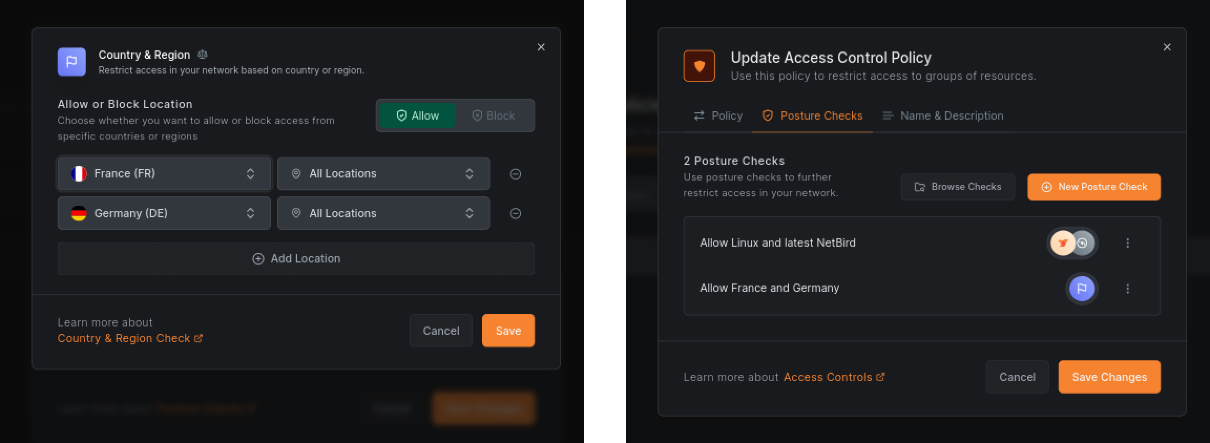This screenshot has height=443, width=1210.
Task: Expand All Locations dropdown for Germany
Action: tap(383, 214)
